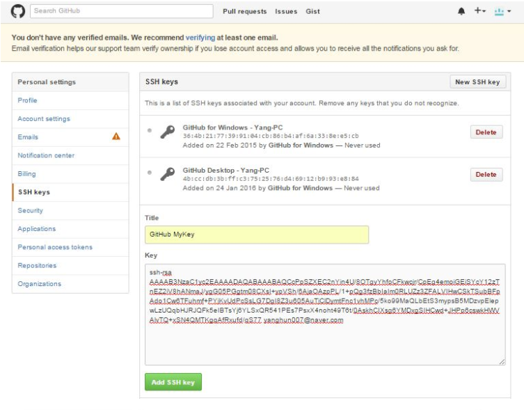Open Billing settings
524x410 pixels.
point(26,174)
